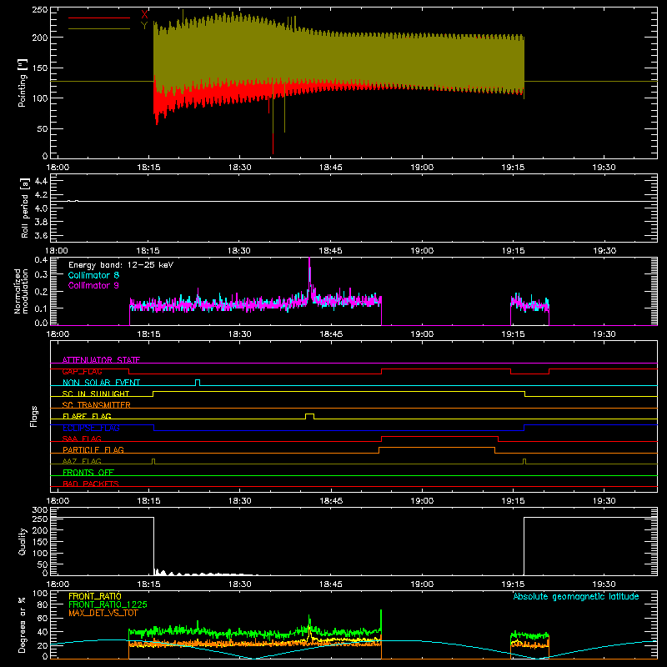Click the '19:00' tick under Roll period plot
This screenshot has width=667, height=667.
422,251
